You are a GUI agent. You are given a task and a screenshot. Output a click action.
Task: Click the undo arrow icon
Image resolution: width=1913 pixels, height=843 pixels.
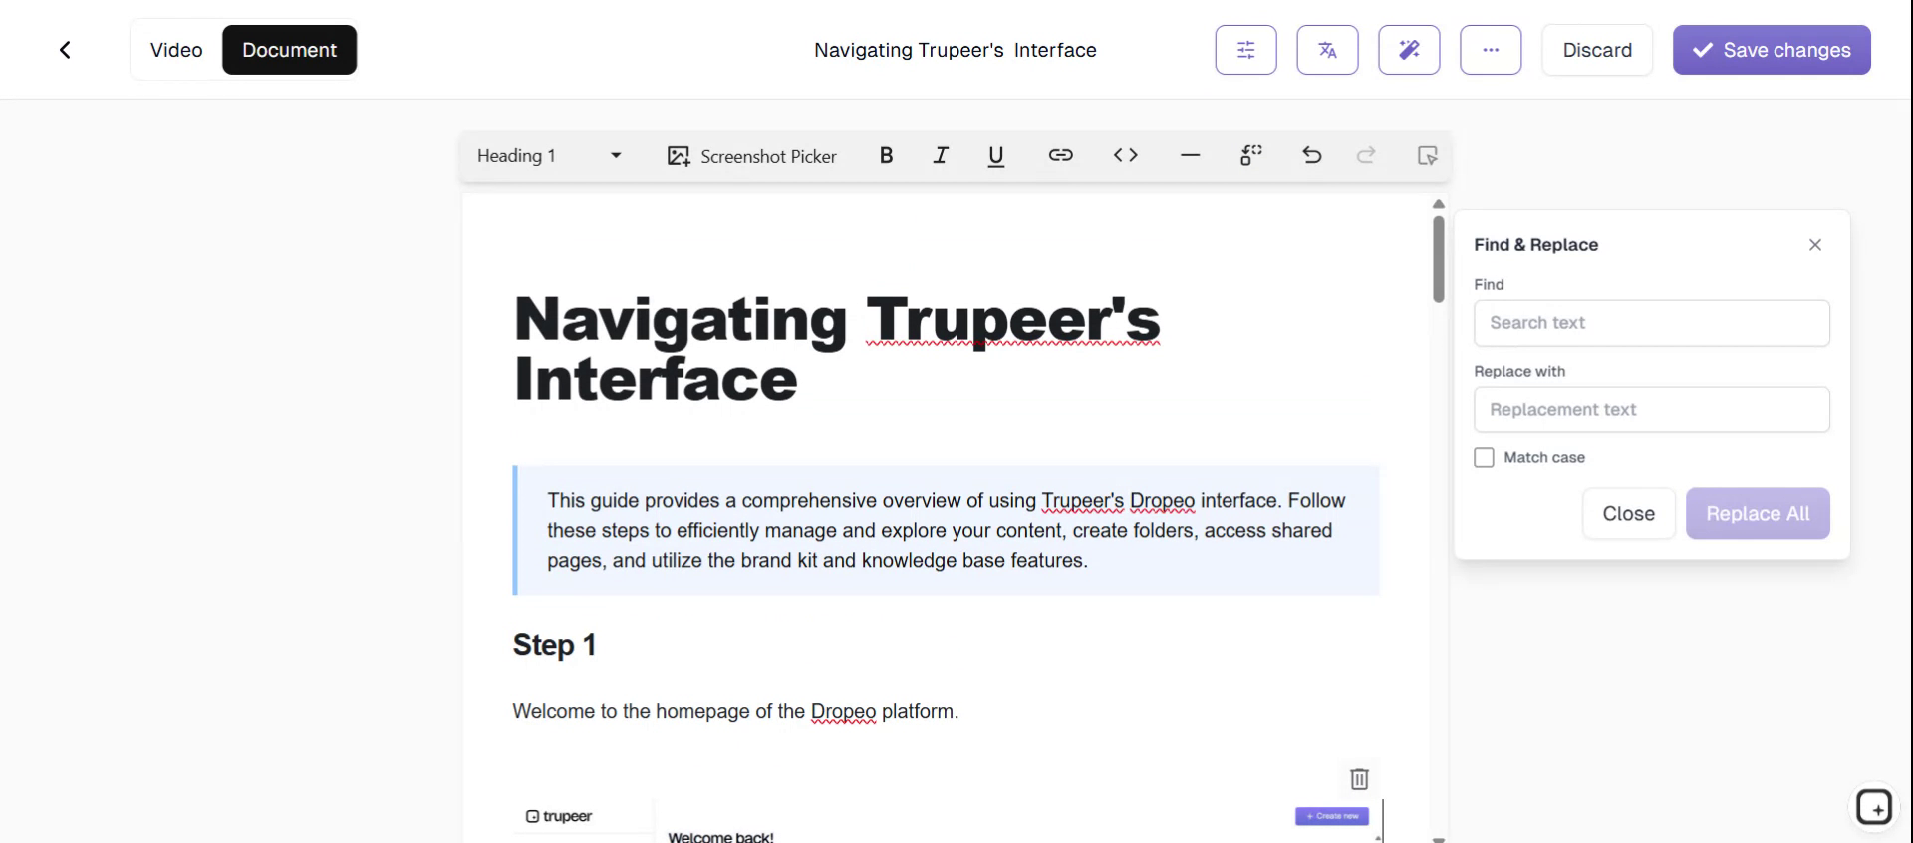1311,155
